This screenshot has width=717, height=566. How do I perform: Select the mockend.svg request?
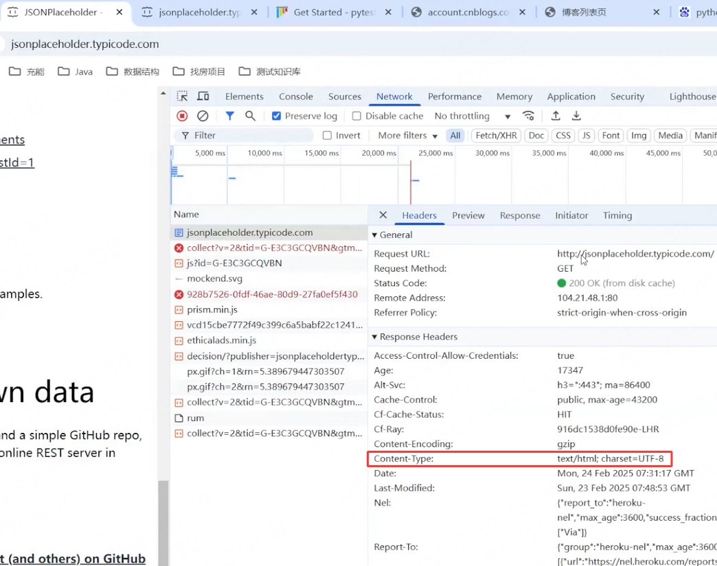(x=269, y=279)
